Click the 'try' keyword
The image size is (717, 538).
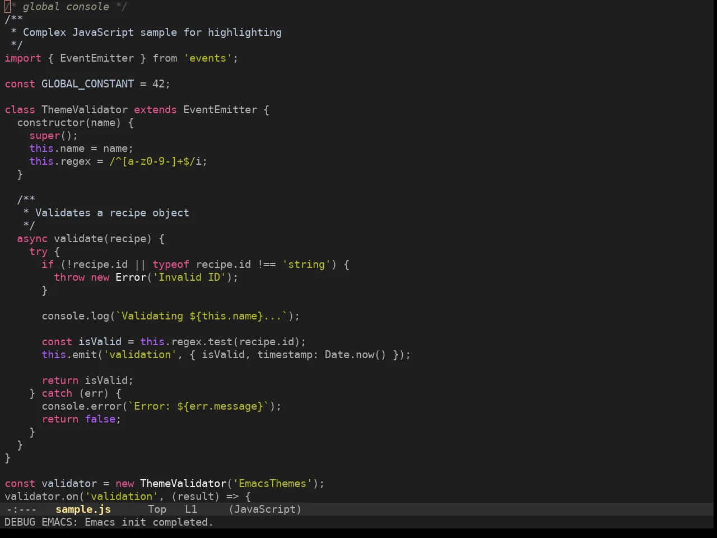39,252
